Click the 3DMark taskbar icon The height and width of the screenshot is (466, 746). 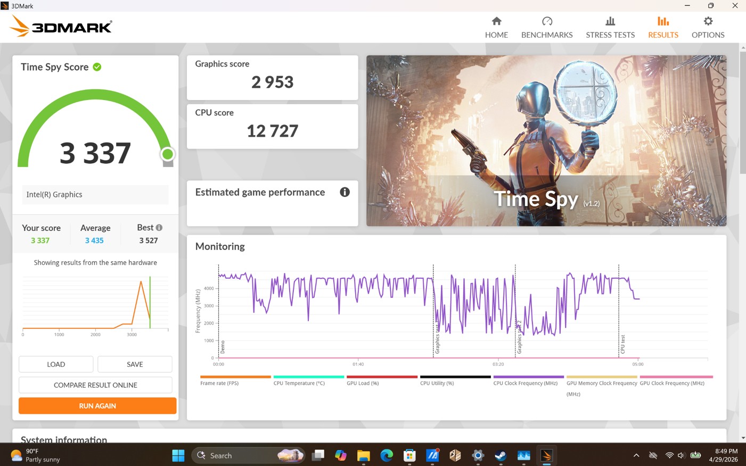click(x=546, y=455)
